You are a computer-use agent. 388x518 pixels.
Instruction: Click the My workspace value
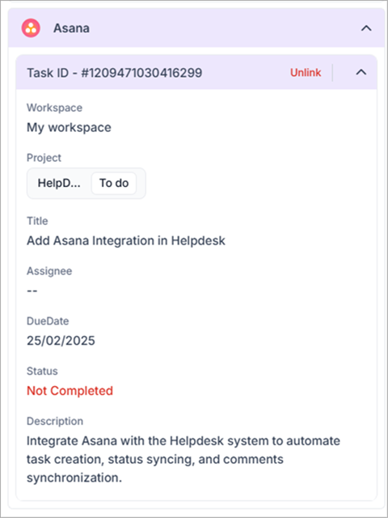coord(69,128)
